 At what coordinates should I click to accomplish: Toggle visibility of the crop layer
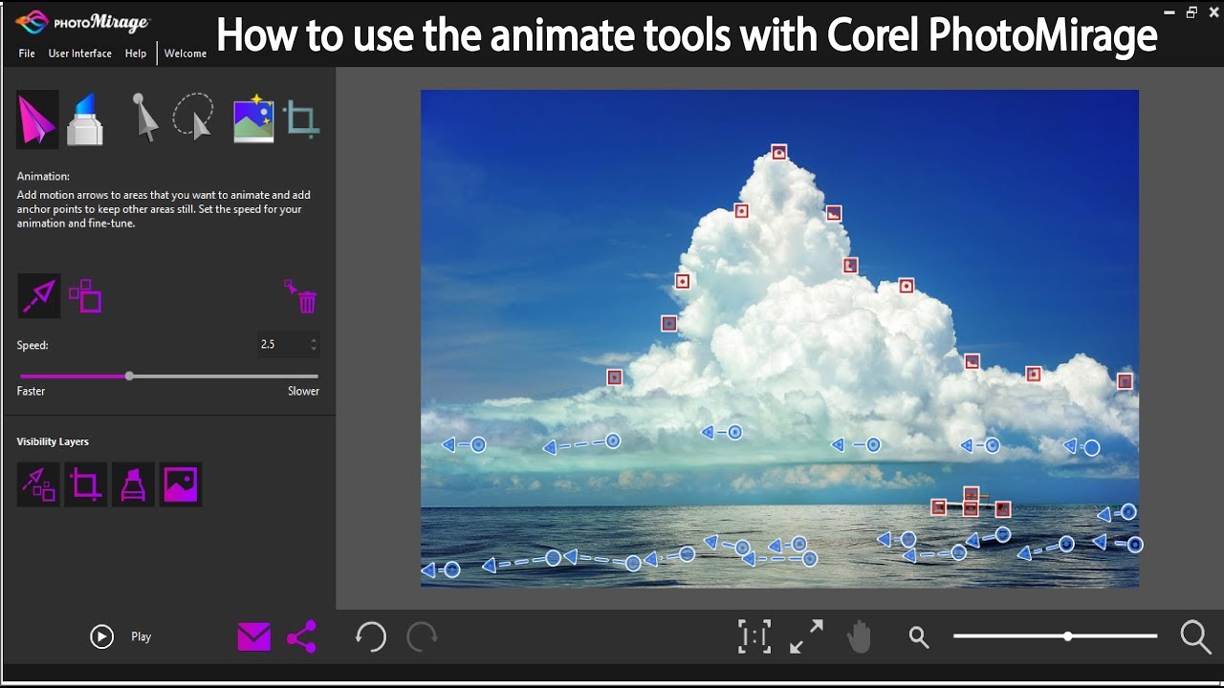tap(85, 484)
